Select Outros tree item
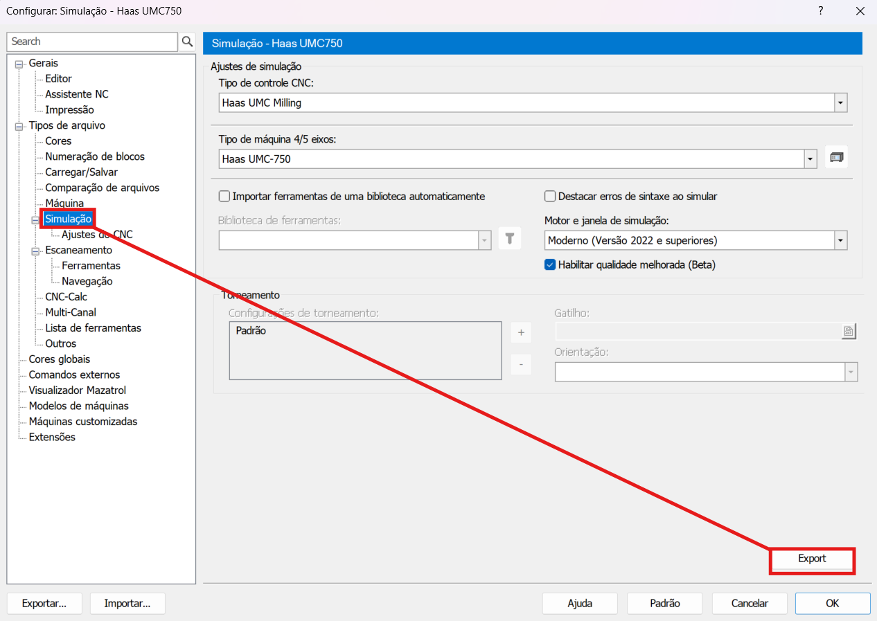This screenshot has width=877, height=621. [x=61, y=343]
